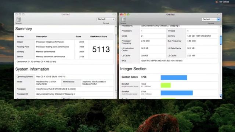Click Processor ID value in left window
The height and width of the screenshot is (132, 235).
(55, 94)
